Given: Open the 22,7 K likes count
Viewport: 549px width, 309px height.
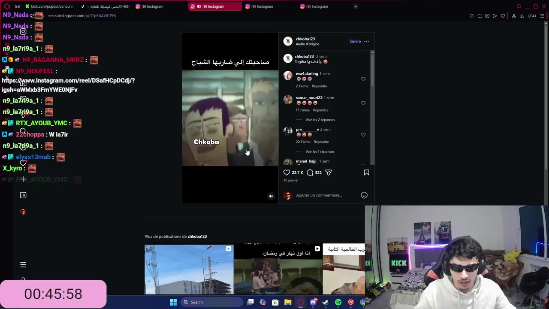Looking at the screenshot, I should (297, 173).
